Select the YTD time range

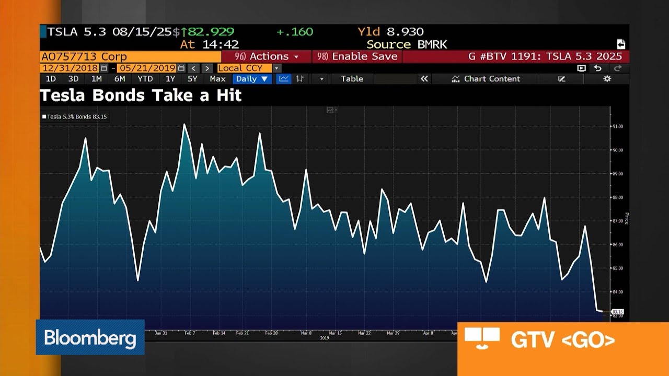pyautogui.click(x=145, y=79)
